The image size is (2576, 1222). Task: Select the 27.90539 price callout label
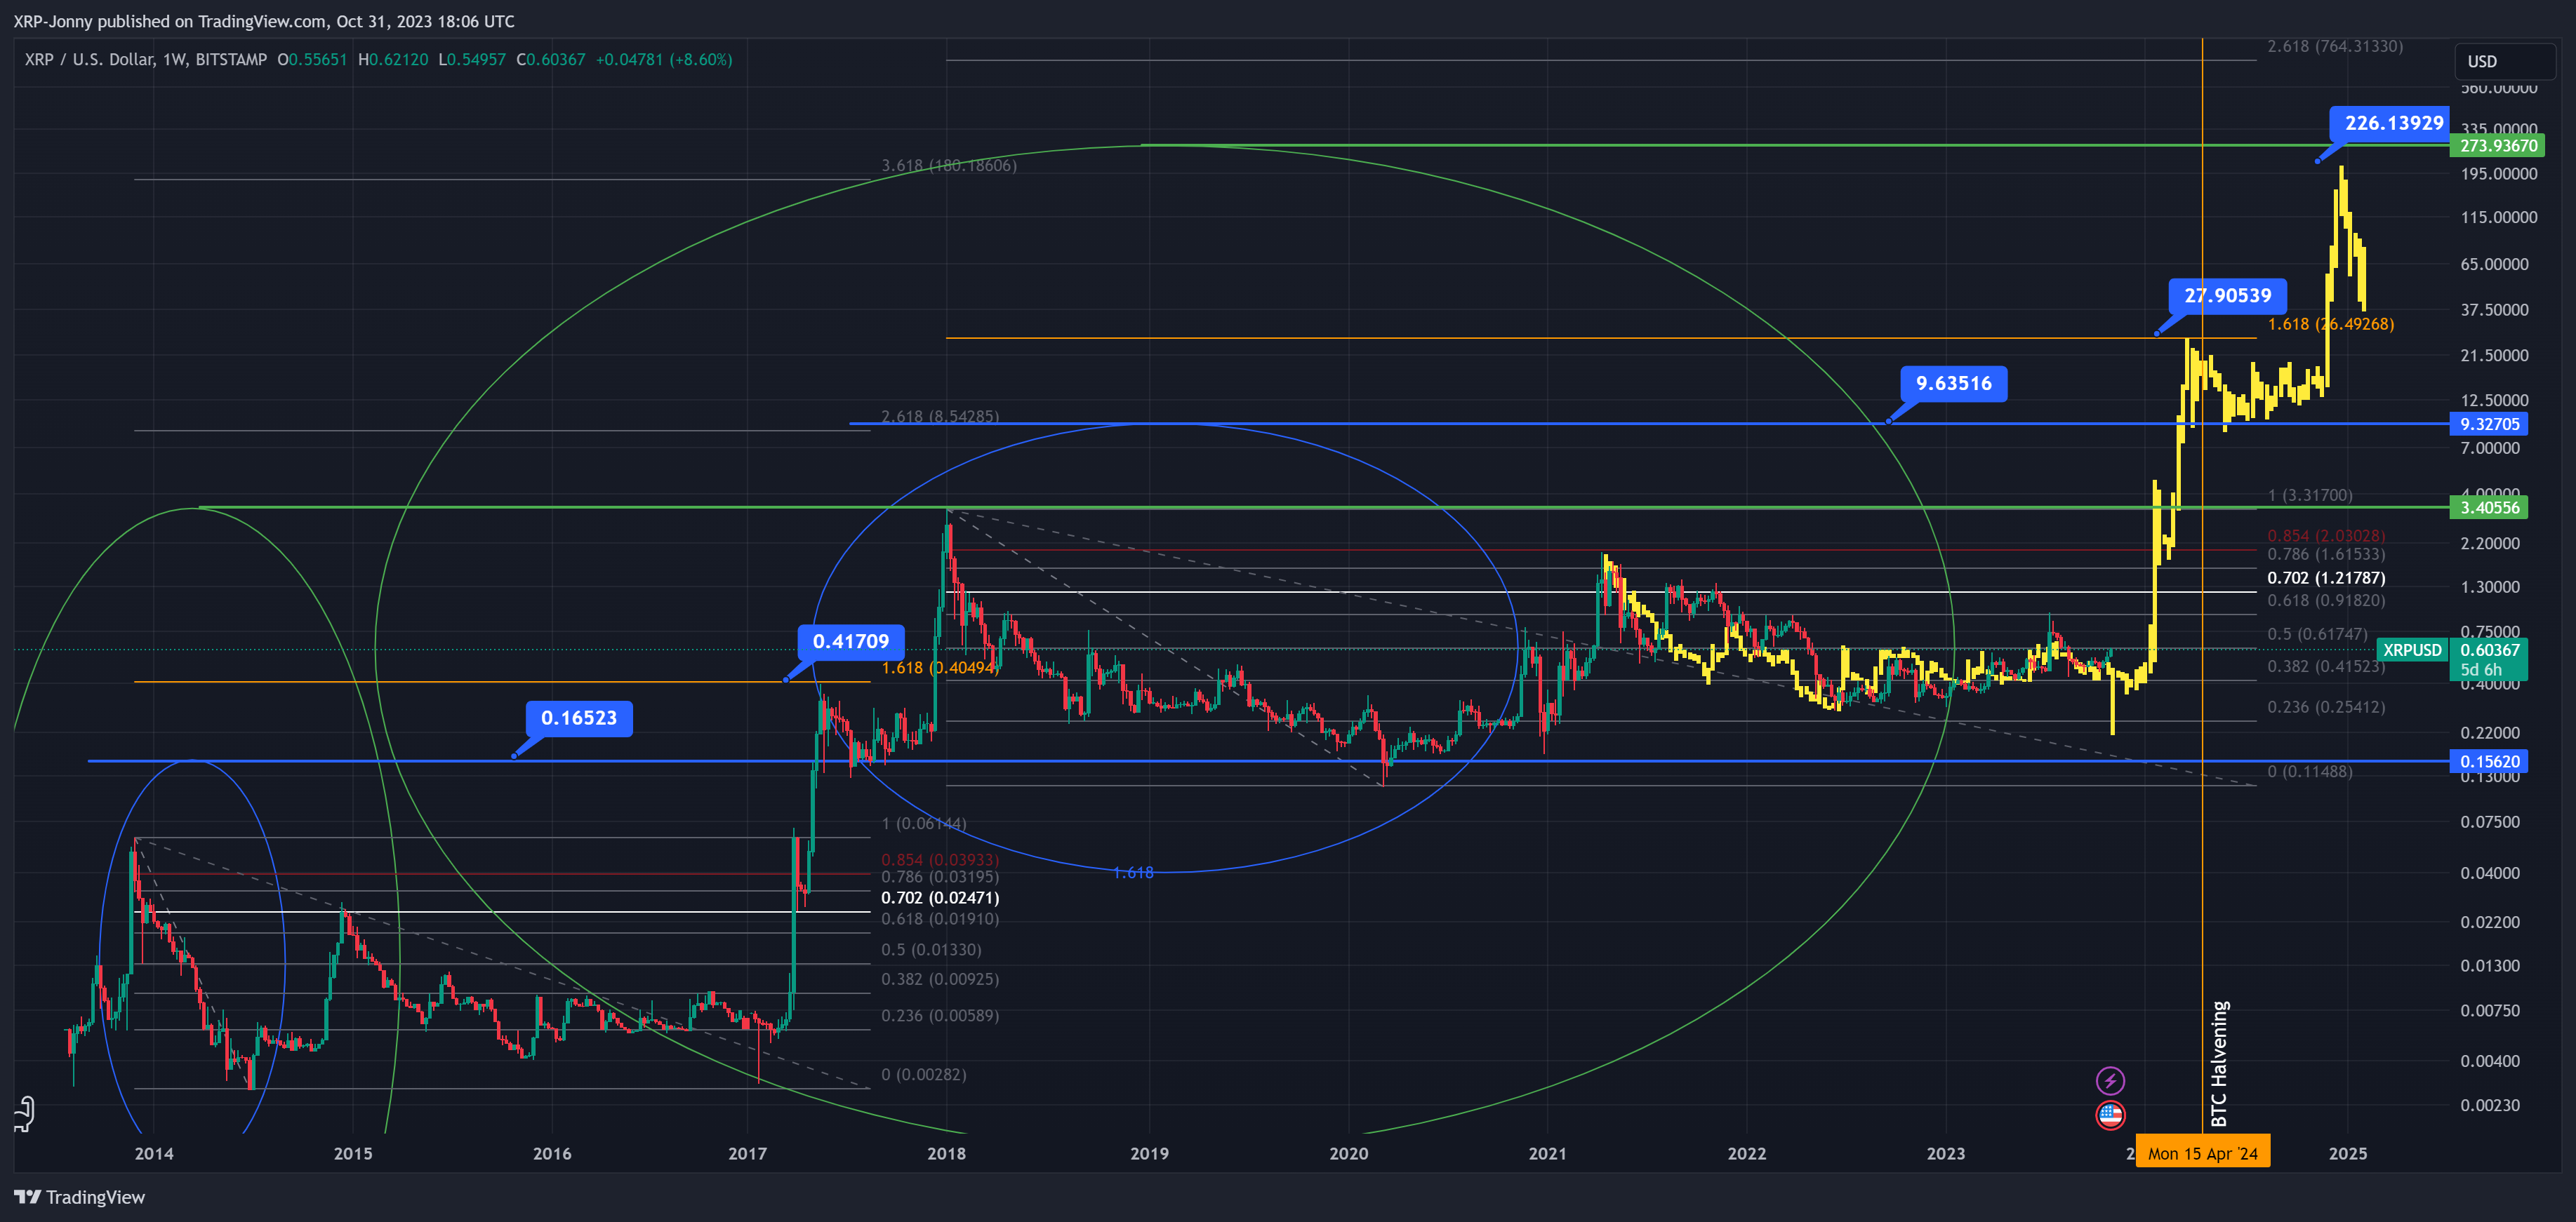[x=2227, y=296]
